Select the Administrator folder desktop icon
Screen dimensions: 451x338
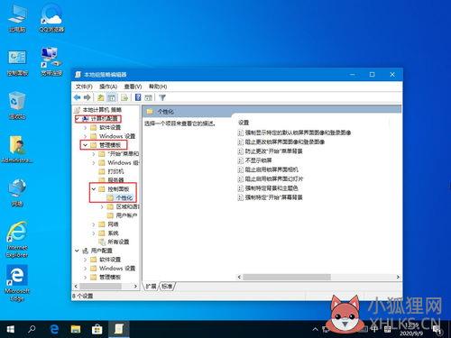[17, 150]
